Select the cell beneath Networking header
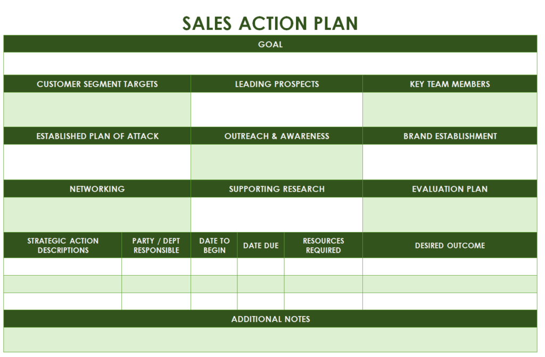Screen dimensions: 545x357 point(97,215)
